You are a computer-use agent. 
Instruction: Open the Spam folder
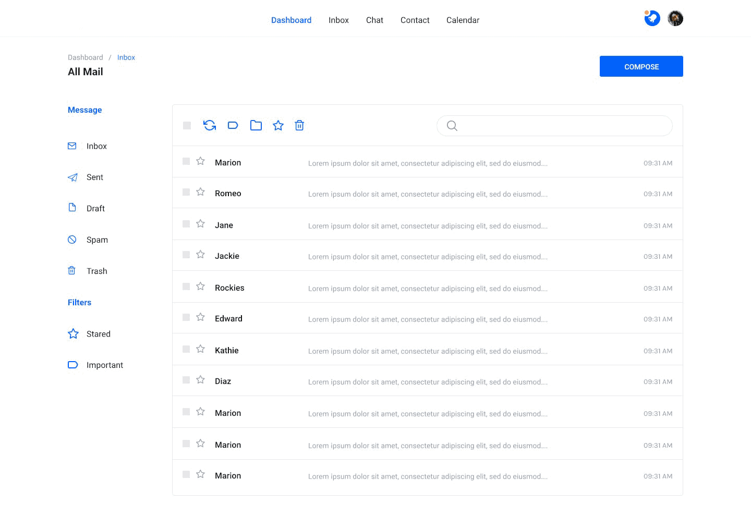tap(97, 240)
